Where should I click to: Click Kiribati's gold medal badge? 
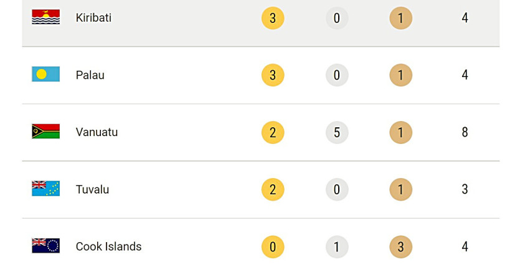coord(273,18)
